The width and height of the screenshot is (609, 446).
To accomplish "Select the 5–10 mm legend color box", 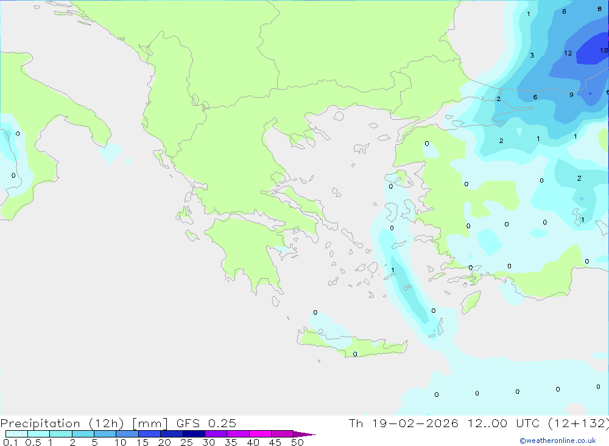I will tap(105, 434).
